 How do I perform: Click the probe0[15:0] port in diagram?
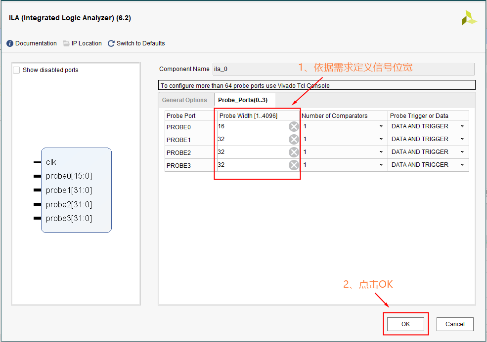[69, 176]
